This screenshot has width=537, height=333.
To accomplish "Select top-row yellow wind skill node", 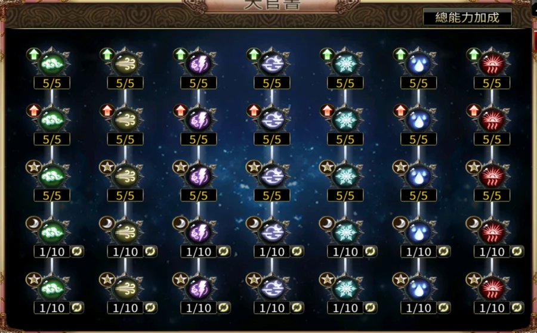I will [125, 64].
